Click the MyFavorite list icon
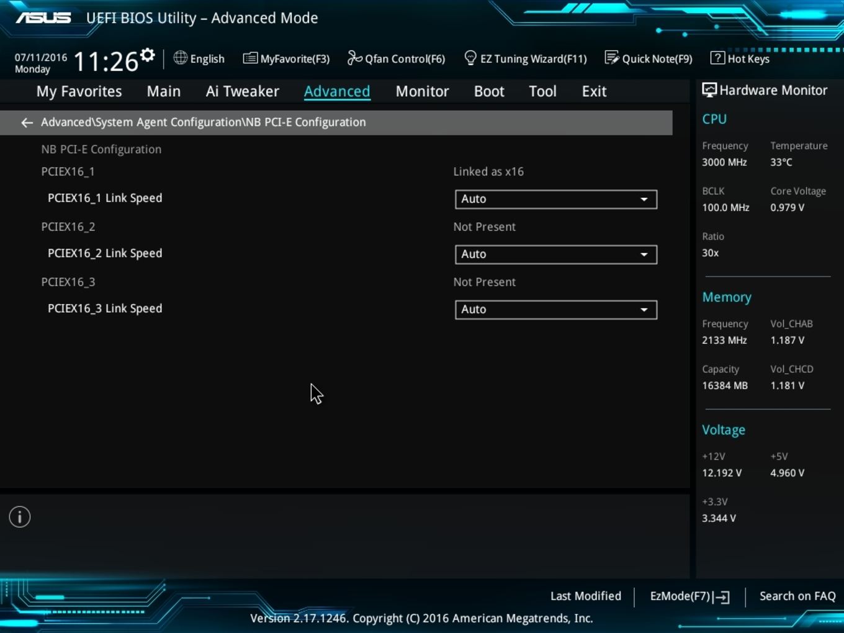 click(250, 58)
